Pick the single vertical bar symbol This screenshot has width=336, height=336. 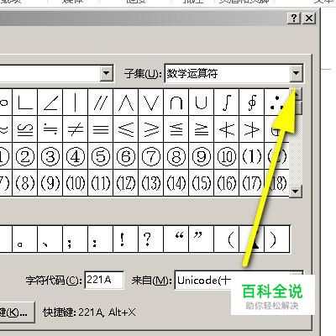tap(76, 102)
